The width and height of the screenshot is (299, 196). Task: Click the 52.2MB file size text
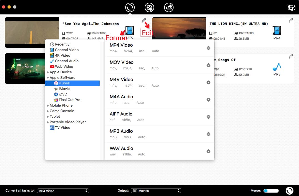point(244,75)
